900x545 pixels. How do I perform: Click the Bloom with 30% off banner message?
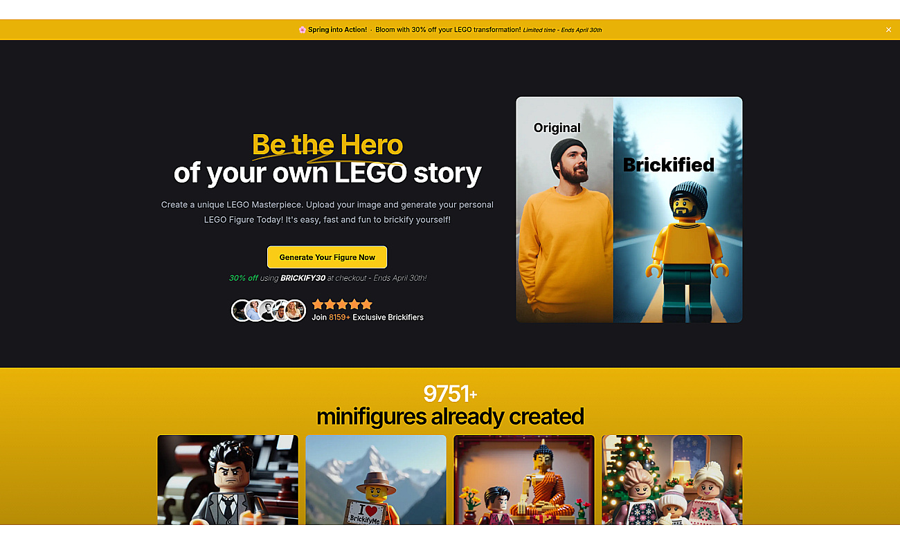point(448,30)
